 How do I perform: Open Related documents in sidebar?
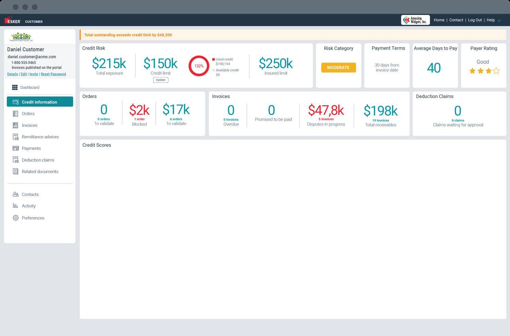(40, 171)
